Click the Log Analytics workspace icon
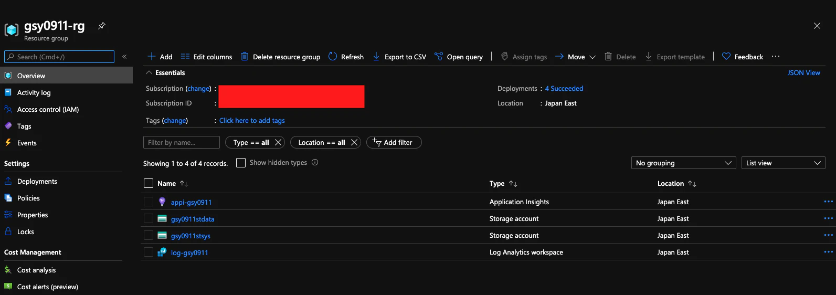The width and height of the screenshot is (836, 295). coord(162,252)
